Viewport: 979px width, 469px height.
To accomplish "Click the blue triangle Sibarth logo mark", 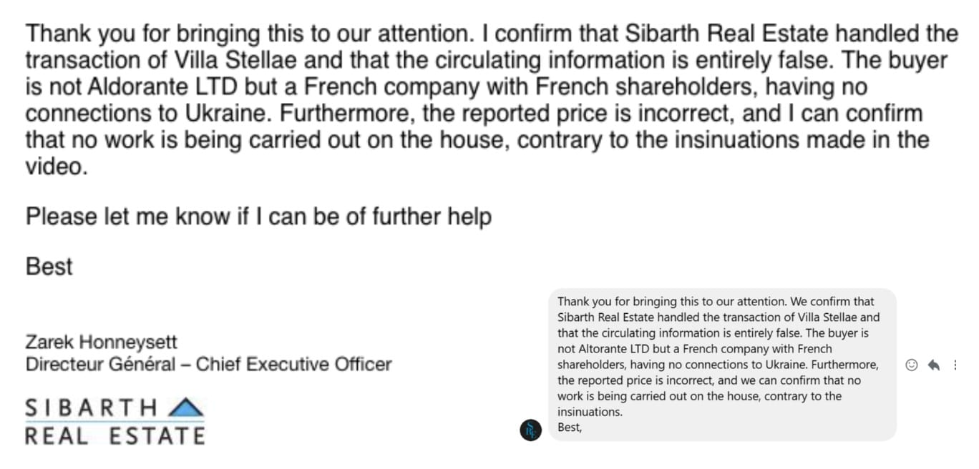I will pos(185,408).
